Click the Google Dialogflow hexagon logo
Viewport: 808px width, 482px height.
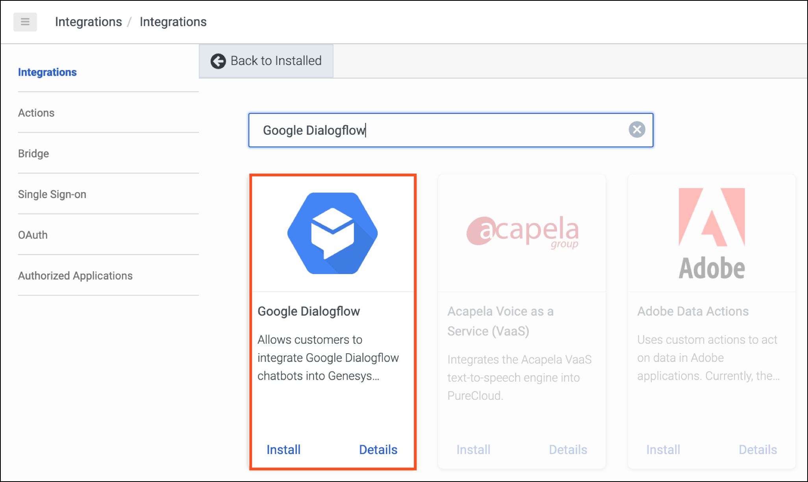[333, 233]
